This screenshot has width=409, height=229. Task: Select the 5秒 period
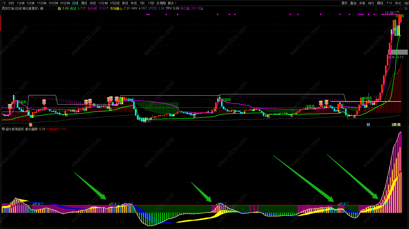coord(142,3)
